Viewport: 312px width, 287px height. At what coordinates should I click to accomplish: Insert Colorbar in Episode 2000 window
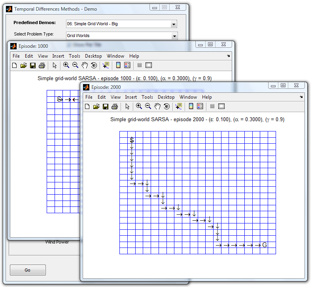coord(191,106)
